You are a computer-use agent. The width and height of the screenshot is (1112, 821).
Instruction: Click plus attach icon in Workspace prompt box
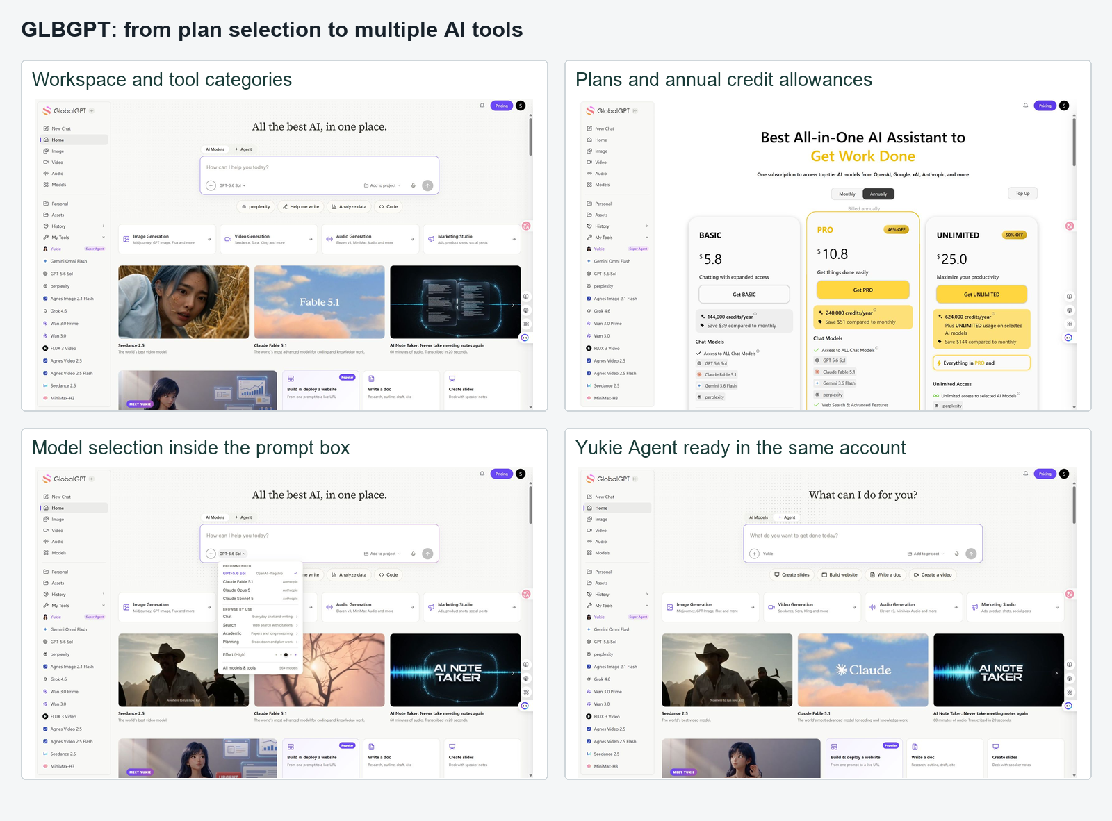pyautogui.click(x=211, y=185)
